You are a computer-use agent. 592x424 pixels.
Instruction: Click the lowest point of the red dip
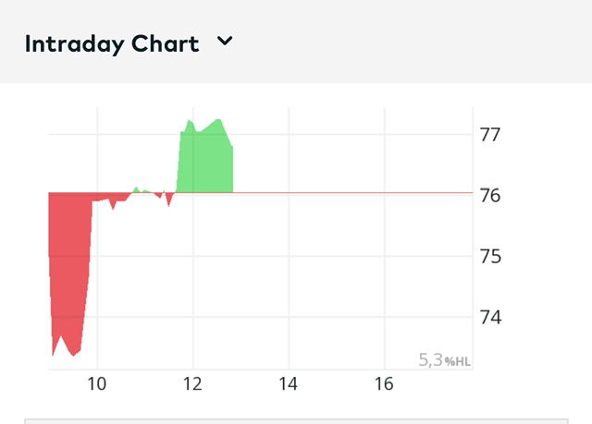tap(53, 355)
